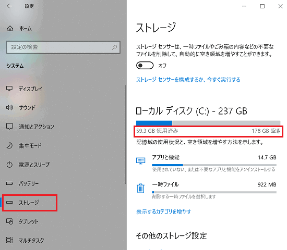Click the その他のストレージ設定 heading
This screenshot has height=250, width=287.
(x=171, y=235)
